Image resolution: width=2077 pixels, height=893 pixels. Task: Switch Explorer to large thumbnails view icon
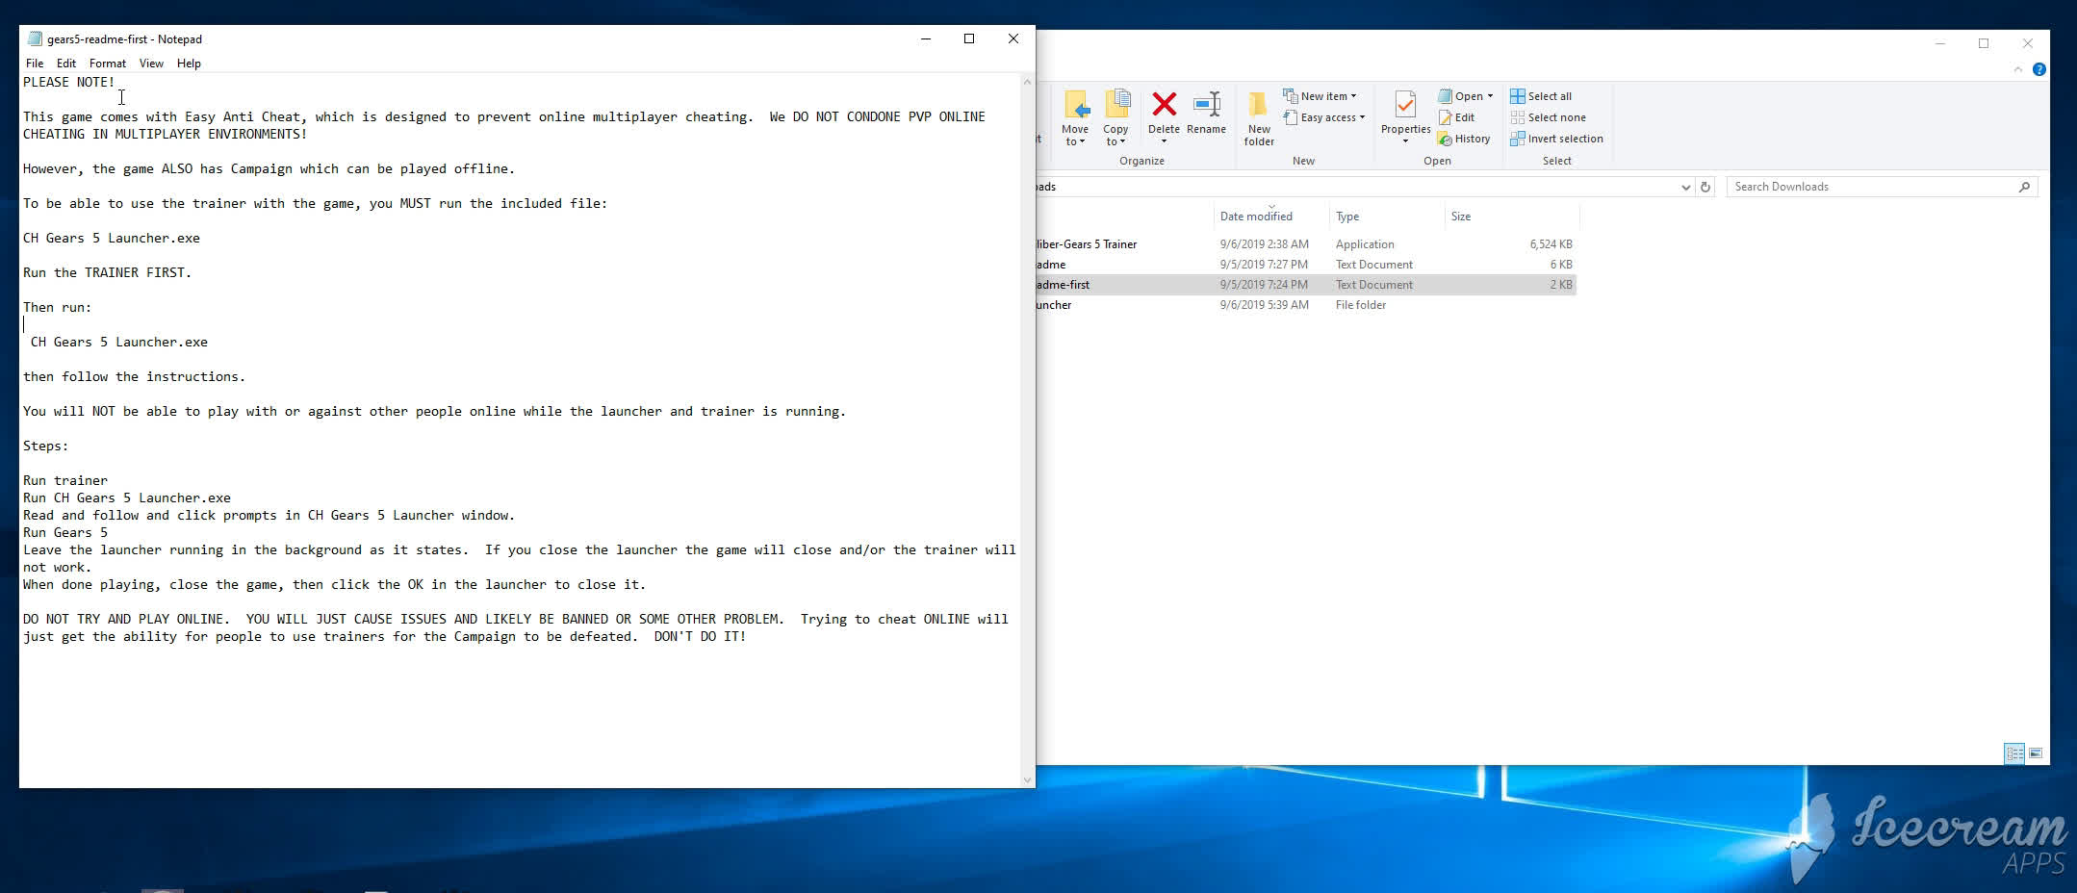pyautogui.click(x=2036, y=753)
